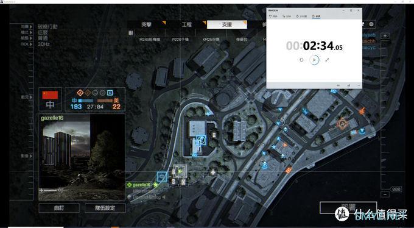Image resolution: width=414 pixels, height=228 pixels.
Task: Expand the stopwatch to full view
Action: (x=327, y=60)
